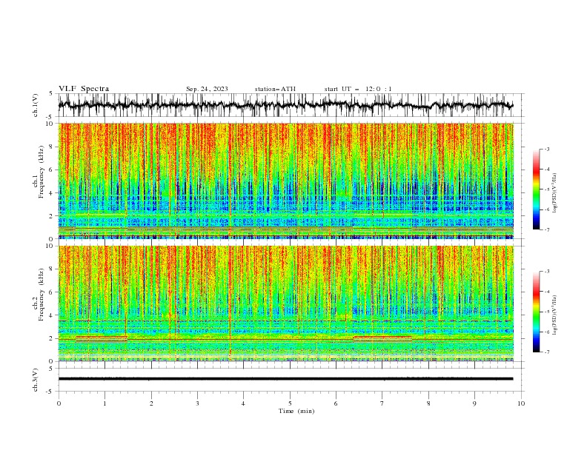Click the date 'Sep. 24, 2023'
587x453 pixels.
tap(207, 89)
